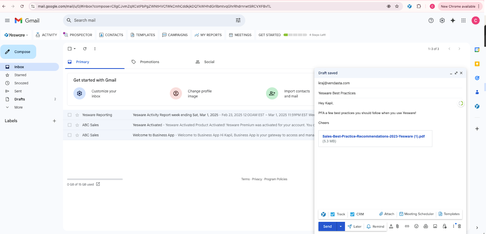
Task: Open Google Keep side panel icon
Action: click(x=477, y=64)
